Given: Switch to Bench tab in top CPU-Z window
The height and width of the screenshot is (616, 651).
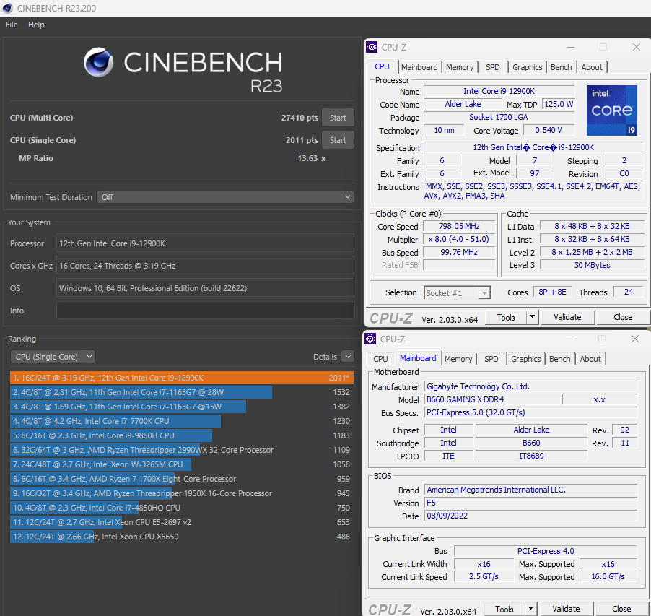Looking at the screenshot, I should (x=561, y=67).
